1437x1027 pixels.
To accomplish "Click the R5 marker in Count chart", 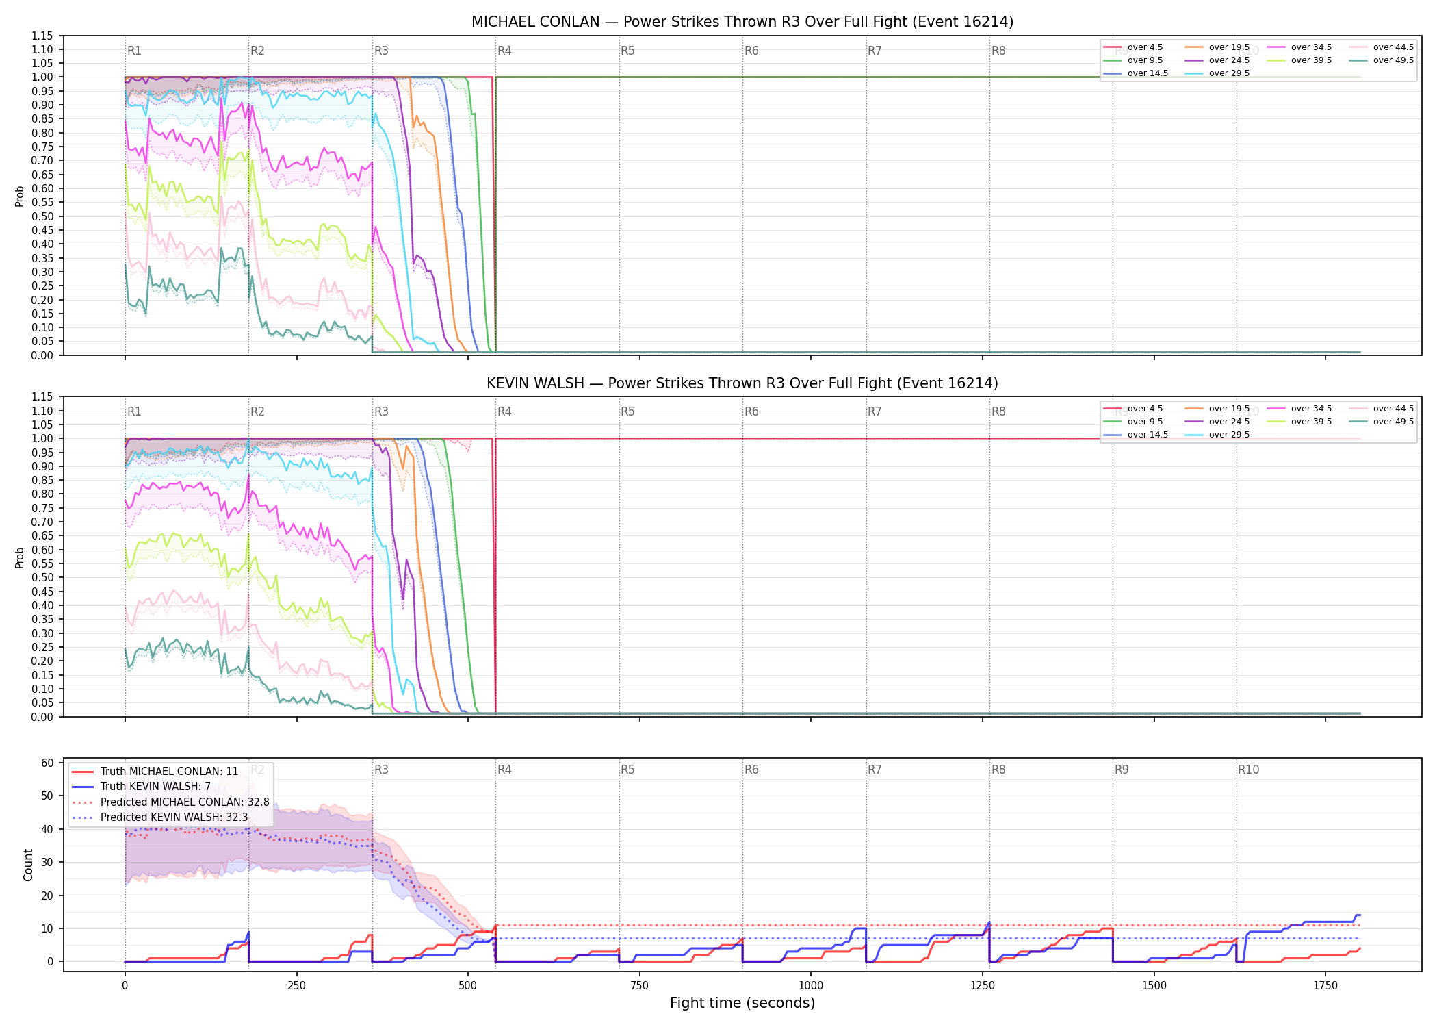I will pyautogui.click(x=627, y=770).
